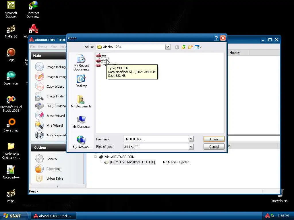Open the View menu in Alcohol 120%
294x220 pixels.
click(54, 47)
